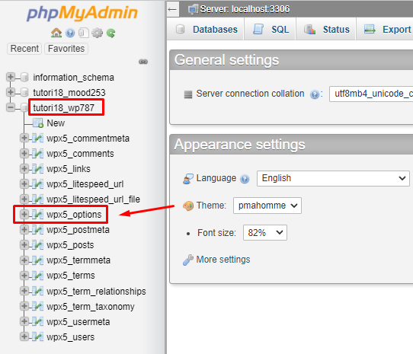The height and width of the screenshot is (354, 413).
Task: Click the Recent button
Action: click(24, 49)
